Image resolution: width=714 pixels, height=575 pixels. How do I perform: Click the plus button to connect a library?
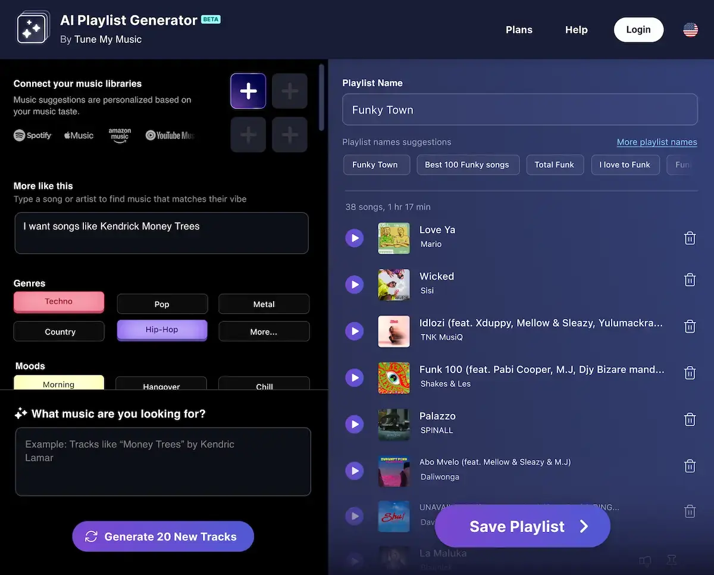click(x=248, y=90)
